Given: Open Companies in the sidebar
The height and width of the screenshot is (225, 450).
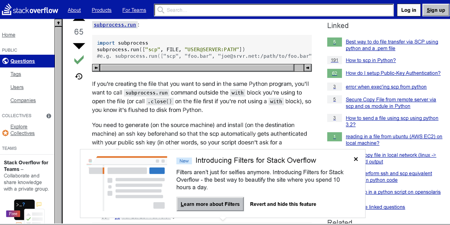Looking at the screenshot, I should click(x=23, y=100).
